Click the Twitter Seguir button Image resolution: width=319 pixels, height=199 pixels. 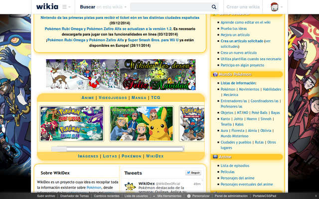[x=193, y=173]
